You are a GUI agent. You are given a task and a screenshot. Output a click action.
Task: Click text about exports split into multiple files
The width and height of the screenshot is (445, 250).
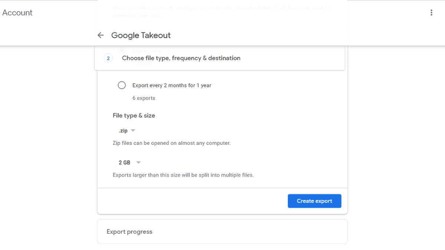click(x=183, y=175)
